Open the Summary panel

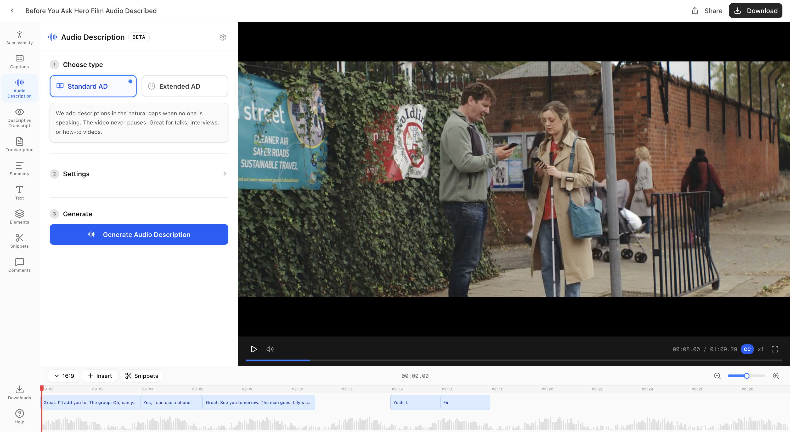point(19,169)
